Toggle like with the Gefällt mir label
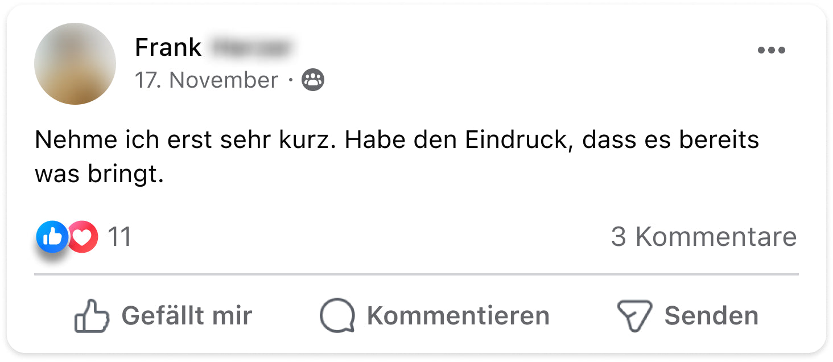 click(187, 316)
